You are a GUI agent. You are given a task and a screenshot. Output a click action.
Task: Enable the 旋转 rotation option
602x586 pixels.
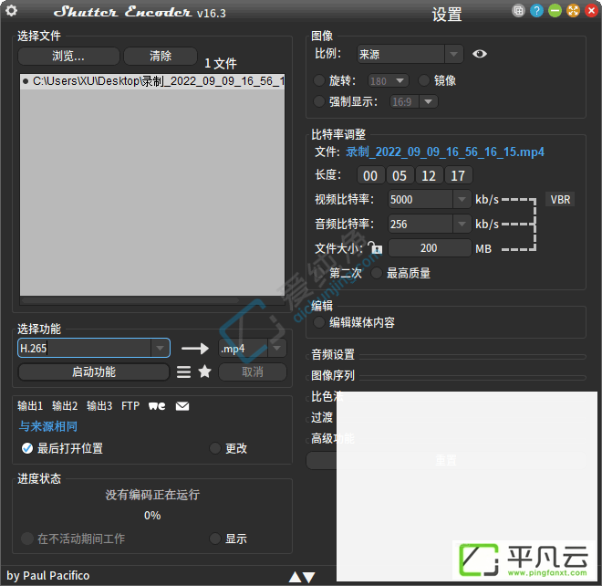point(319,80)
